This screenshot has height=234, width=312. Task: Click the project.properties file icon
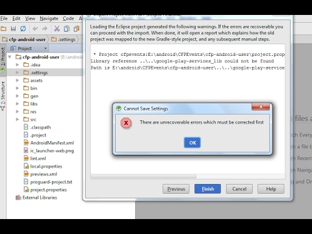pyautogui.click(x=26, y=190)
